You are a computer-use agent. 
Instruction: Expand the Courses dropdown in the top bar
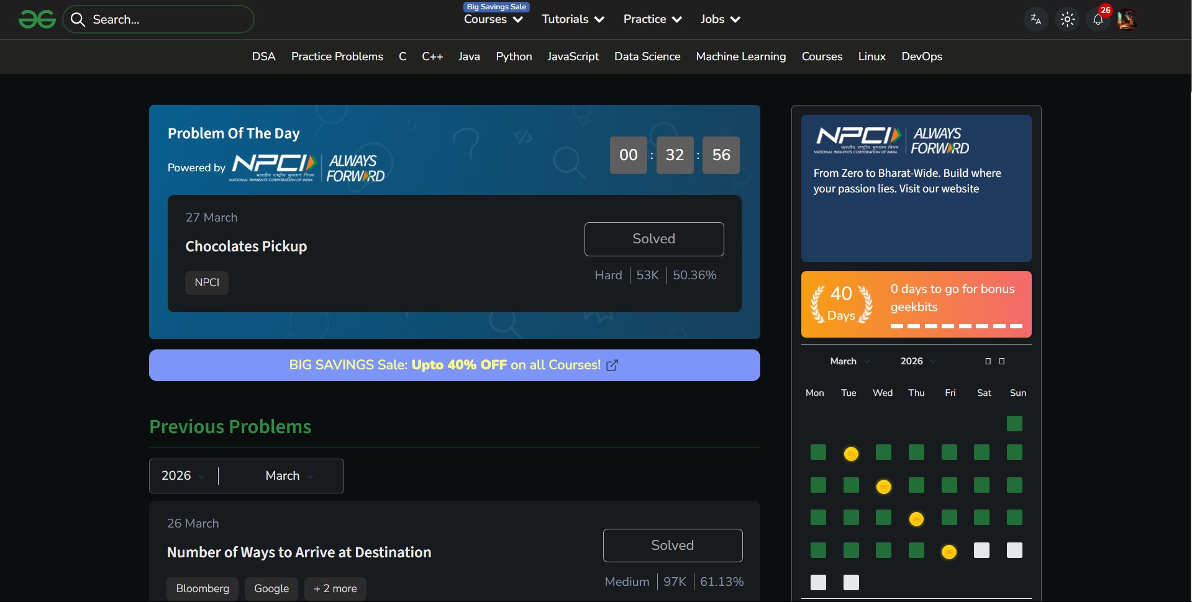[494, 19]
